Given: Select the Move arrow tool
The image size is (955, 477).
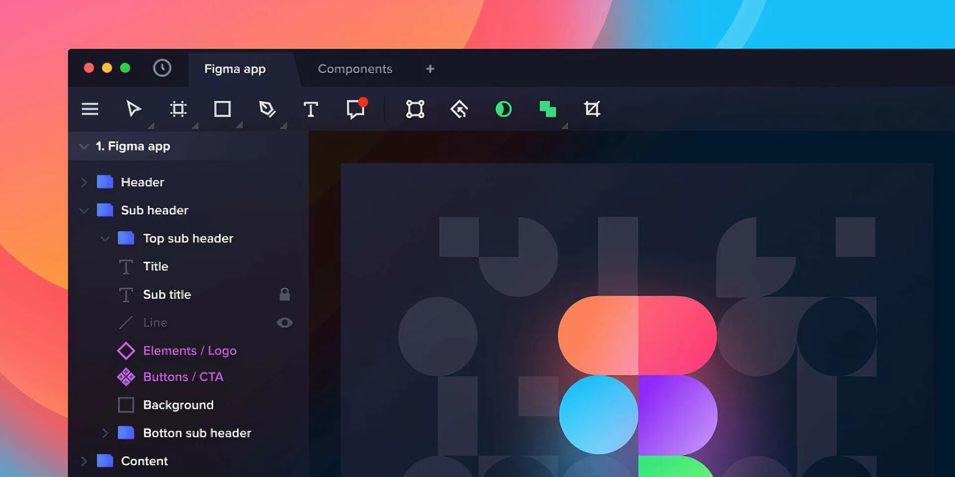Looking at the screenshot, I should [133, 109].
